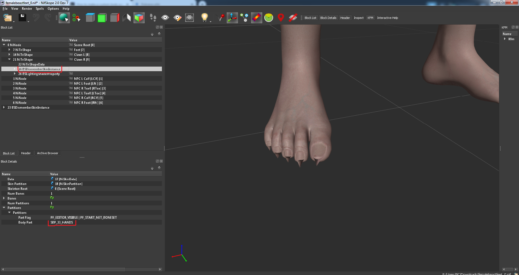This screenshot has height=275, width=519.
Task: Open the lightbulb dropdown arrow
Action: coord(211,22)
